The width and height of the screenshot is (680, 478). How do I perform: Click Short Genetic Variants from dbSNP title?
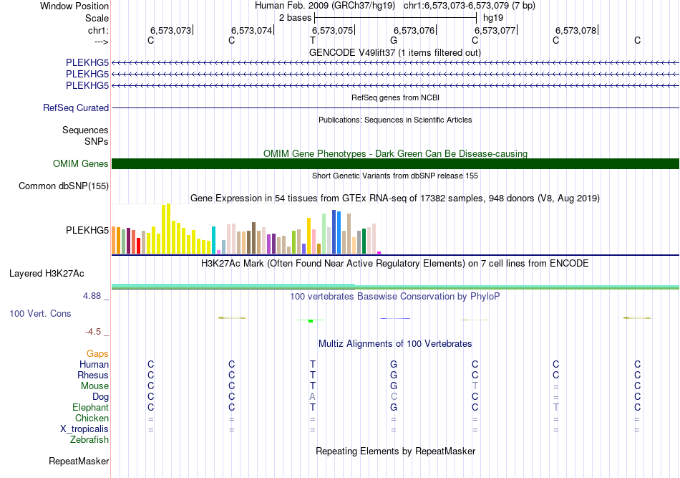point(395,176)
